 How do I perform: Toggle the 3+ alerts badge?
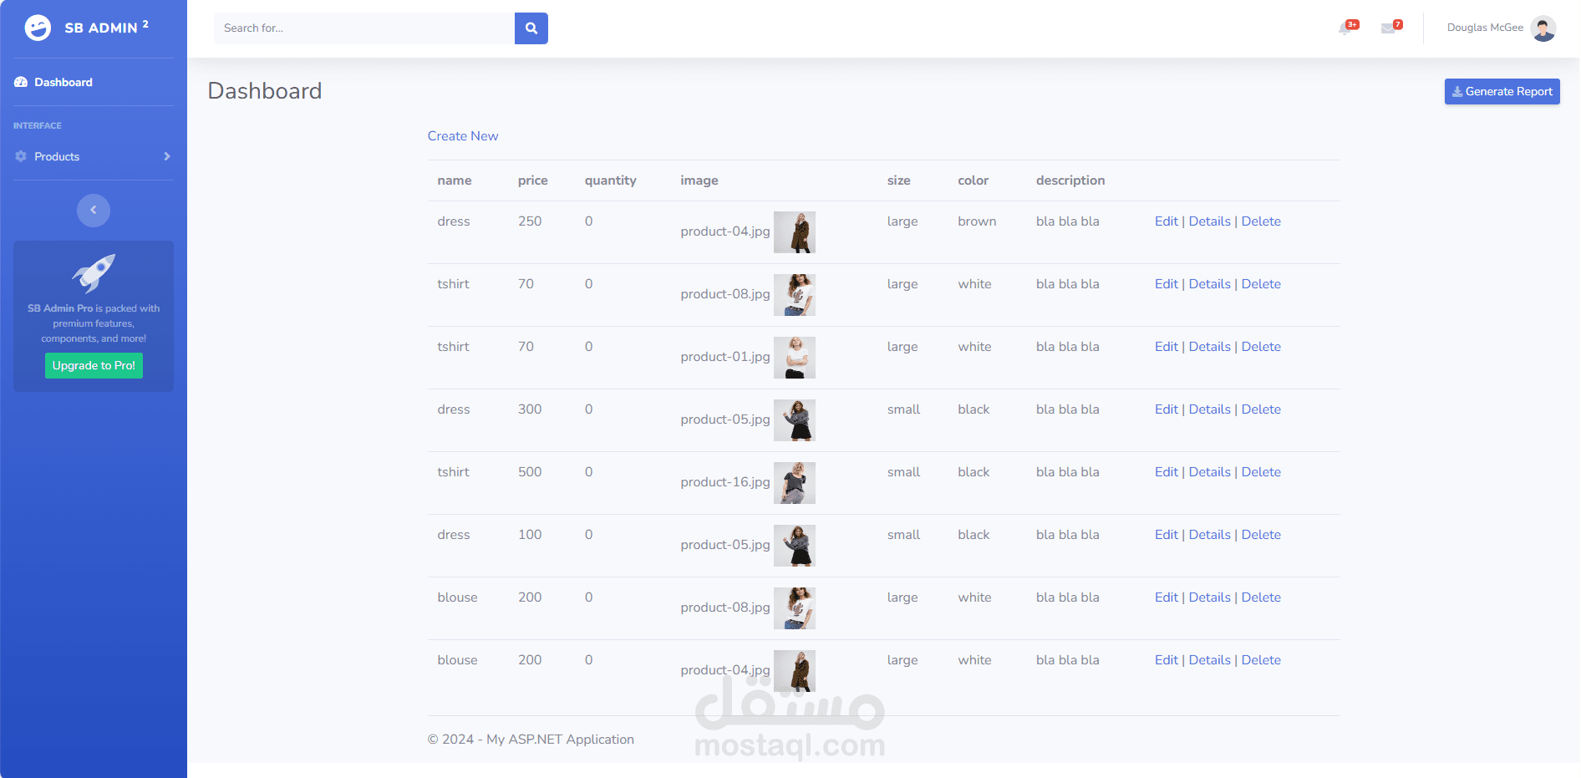pos(1353,23)
